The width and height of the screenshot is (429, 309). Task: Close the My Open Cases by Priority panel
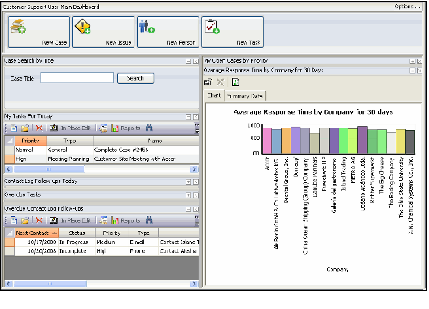(x=419, y=61)
